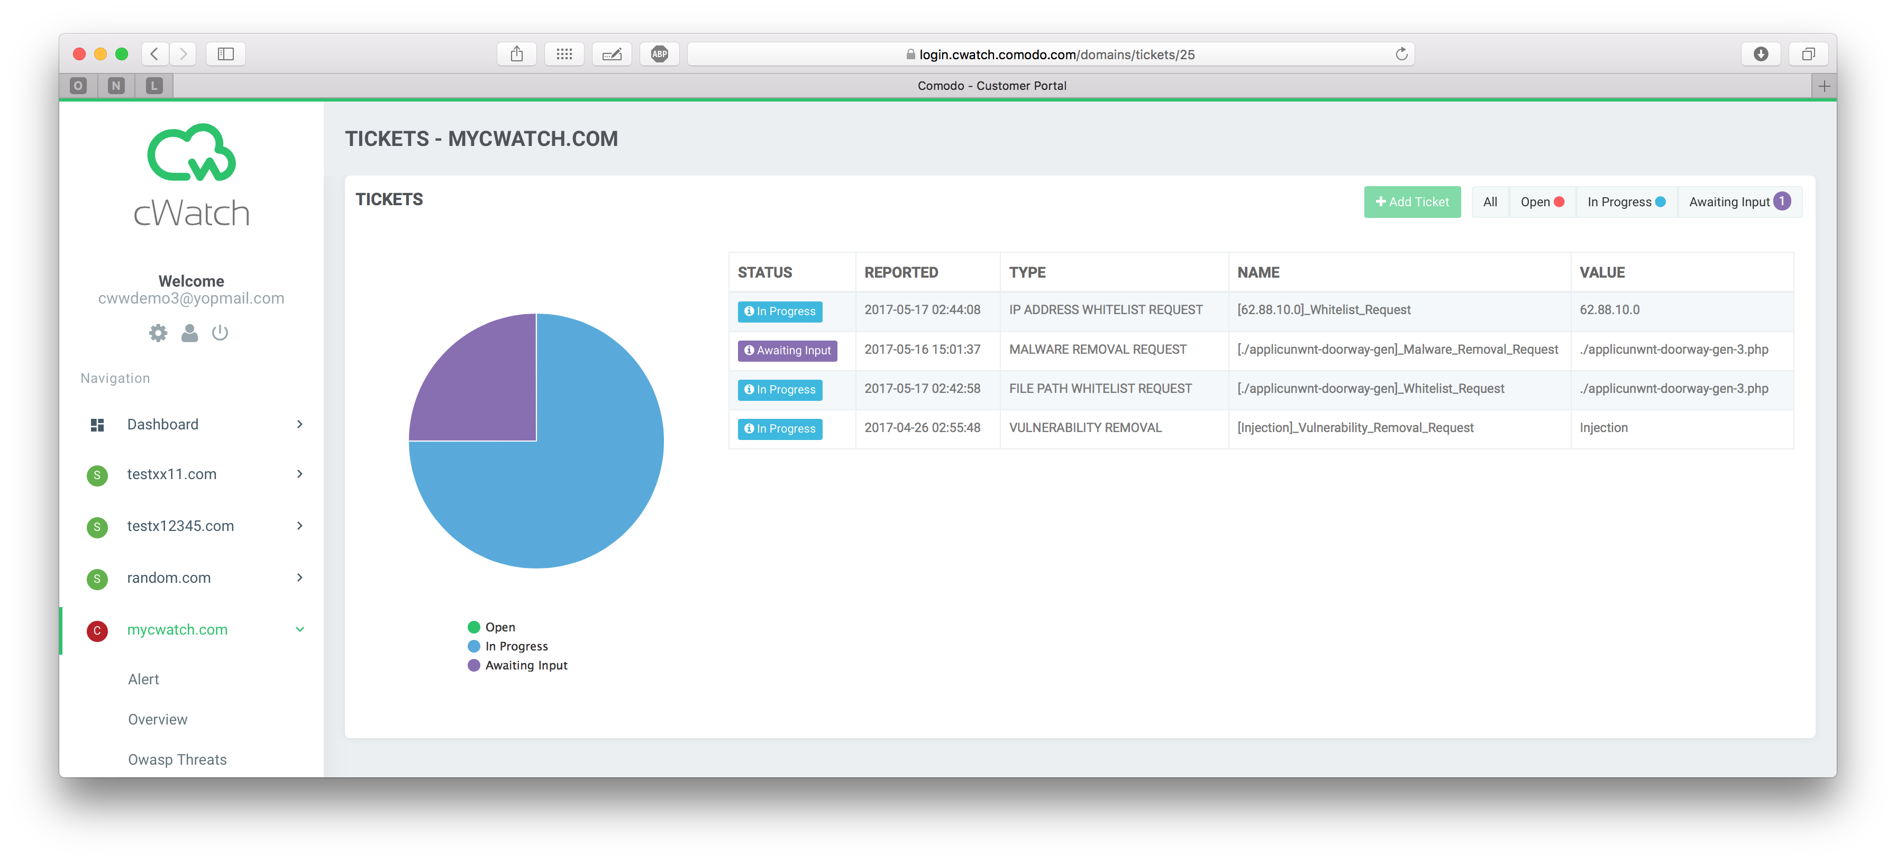Click the Safari share icon
This screenshot has height=862, width=1896.
(517, 54)
